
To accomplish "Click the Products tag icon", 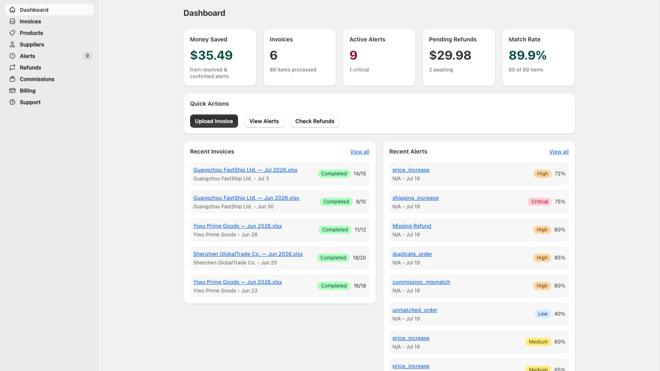I will [x=12, y=33].
